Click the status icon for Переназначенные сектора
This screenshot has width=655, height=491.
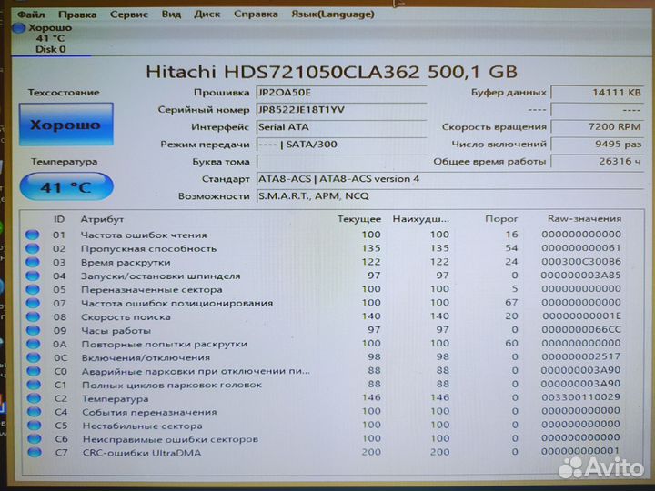[x=33, y=289]
